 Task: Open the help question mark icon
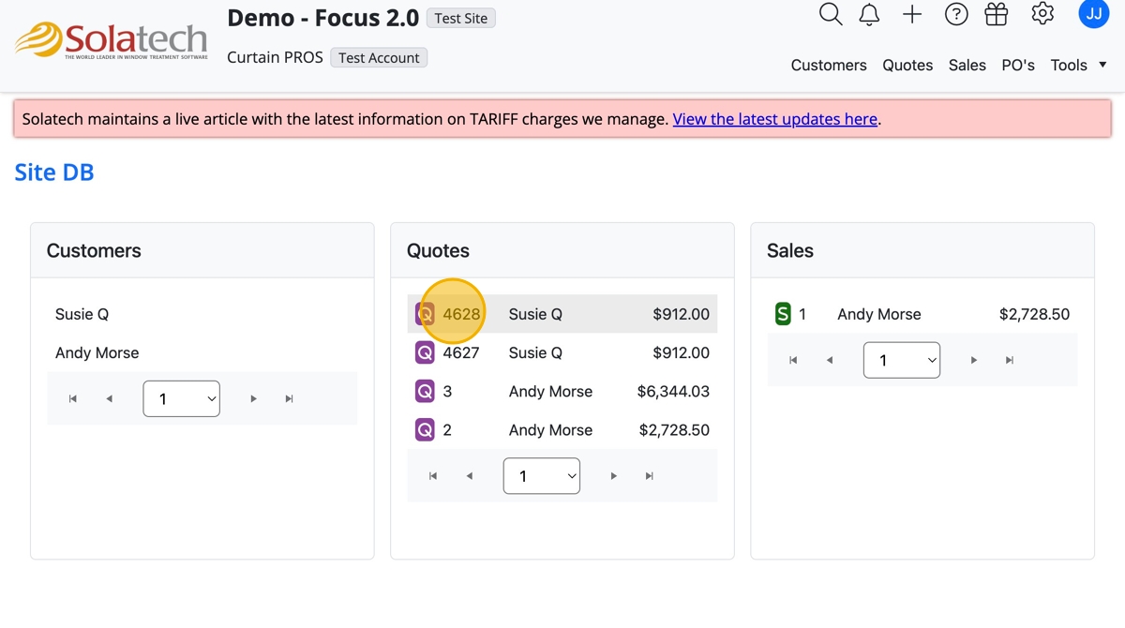(955, 14)
